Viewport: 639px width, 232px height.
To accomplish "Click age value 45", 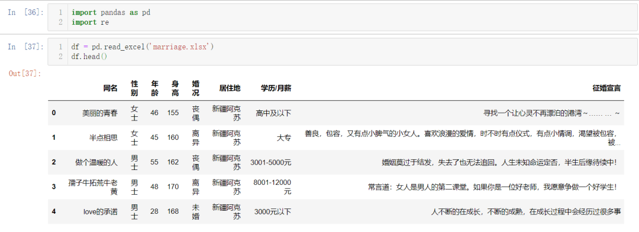I will point(154,138).
